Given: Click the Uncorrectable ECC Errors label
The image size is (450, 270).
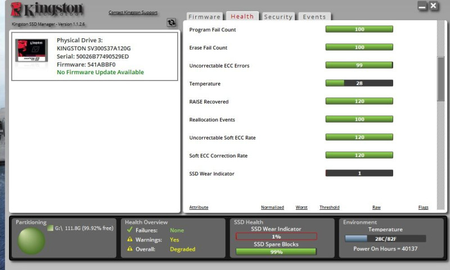Looking at the screenshot, I should coord(219,66).
